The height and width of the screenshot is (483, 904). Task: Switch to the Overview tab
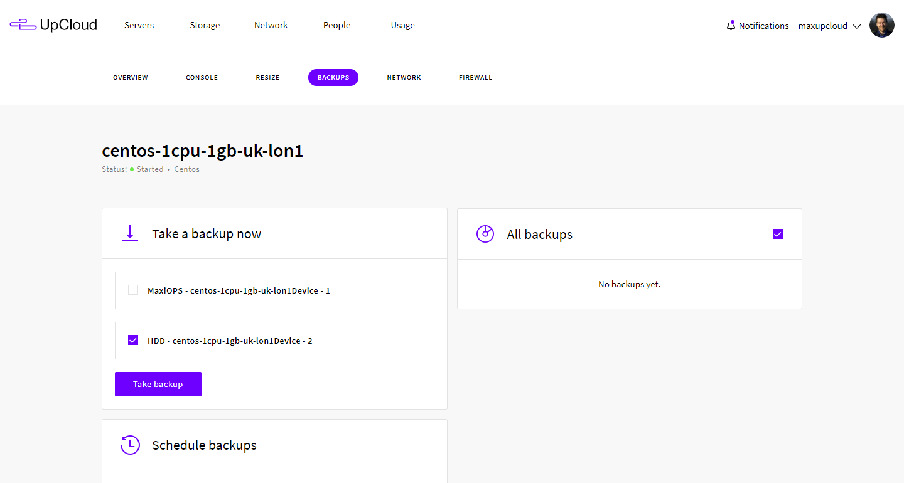[x=131, y=78]
